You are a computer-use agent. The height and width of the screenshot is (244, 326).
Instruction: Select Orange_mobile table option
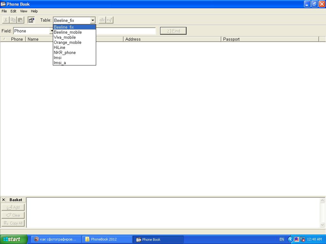(x=74, y=42)
